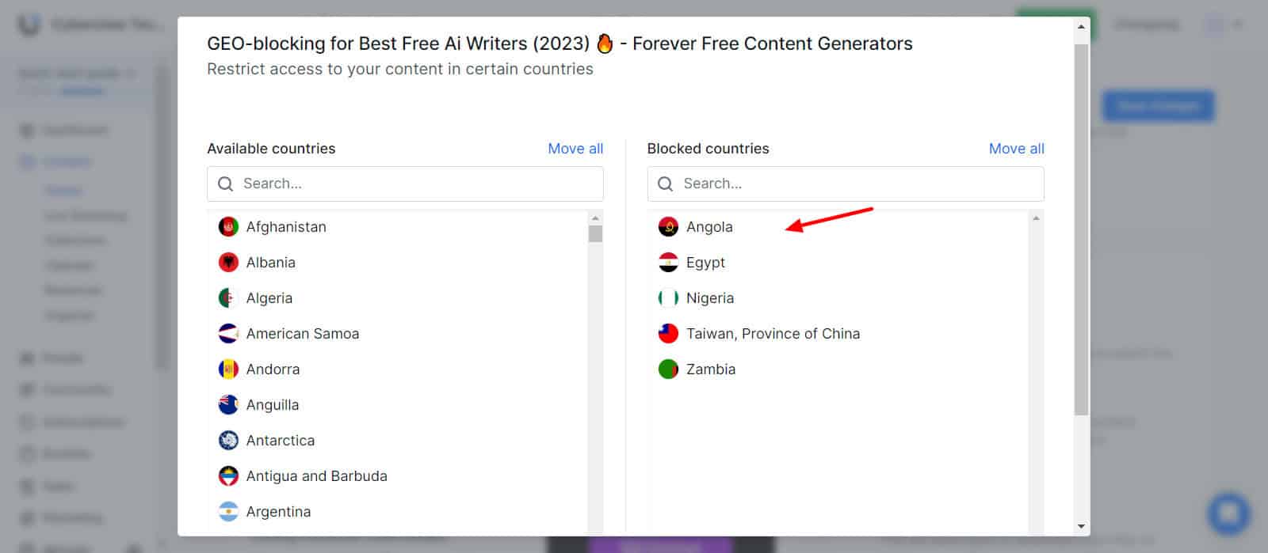Click the modal scrollbar up arrow

(1081, 27)
